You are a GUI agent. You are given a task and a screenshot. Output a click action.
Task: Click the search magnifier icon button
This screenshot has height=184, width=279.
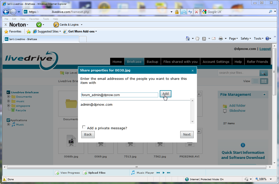pyautogui.click(x=264, y=73)
